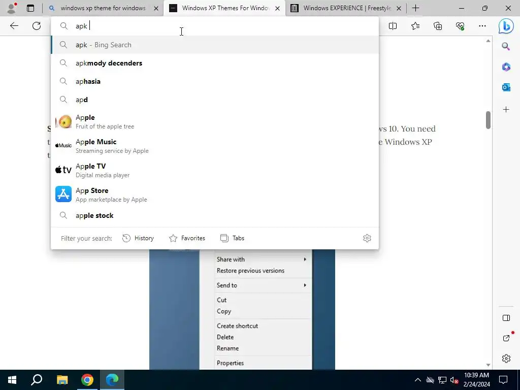Open Microsoft 365 sidebar icon
This screenshot has height=390, width=520.
coord(506,67)
